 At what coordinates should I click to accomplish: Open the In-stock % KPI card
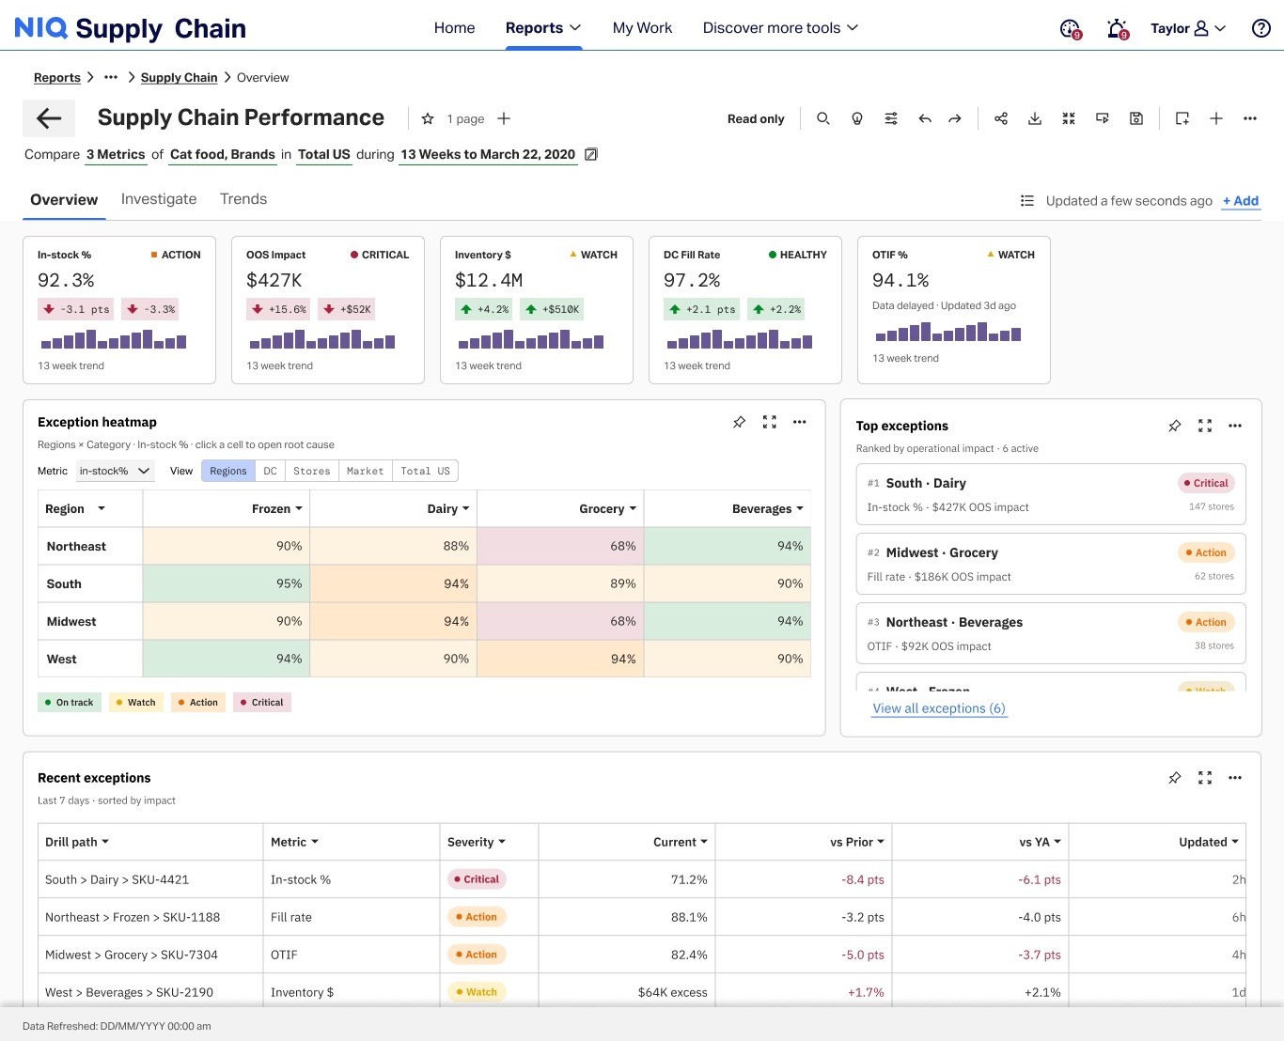pos(119,310)
